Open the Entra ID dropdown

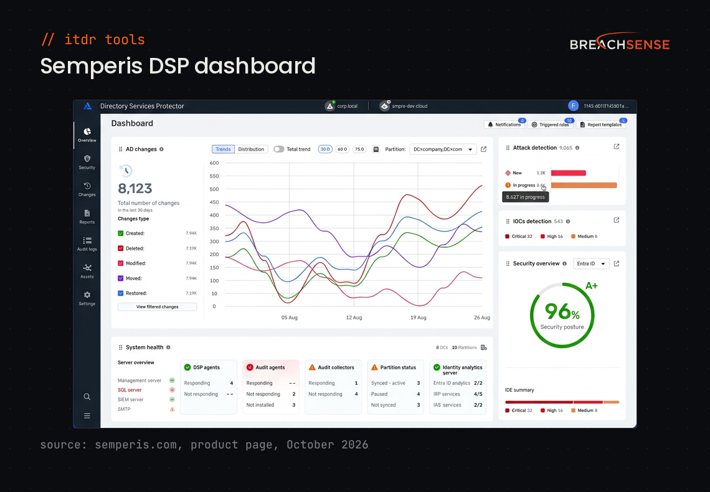coord(591,263)
